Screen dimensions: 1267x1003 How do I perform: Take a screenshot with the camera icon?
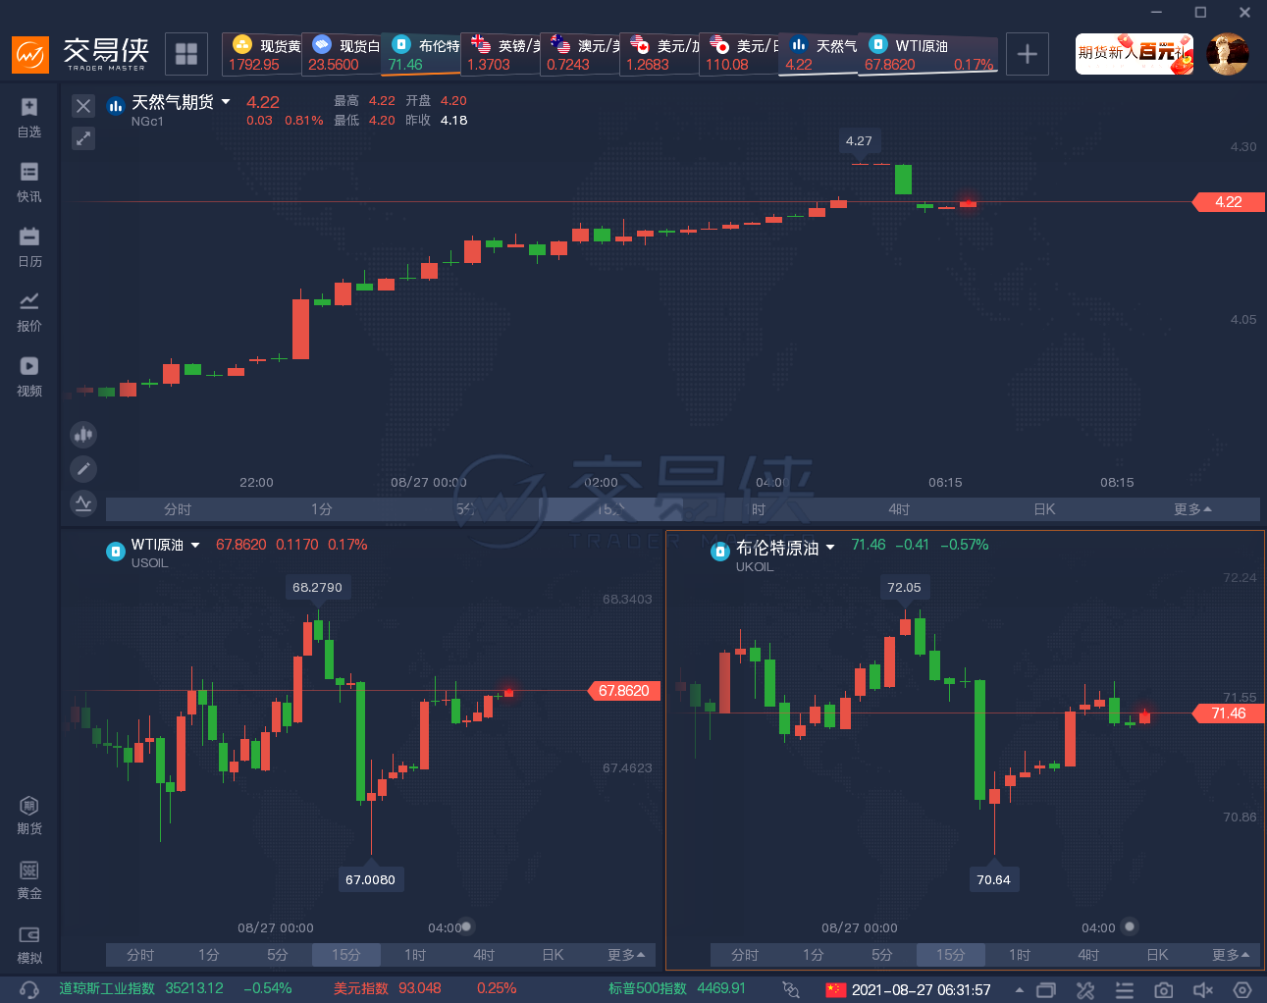tap(1164, 989)
